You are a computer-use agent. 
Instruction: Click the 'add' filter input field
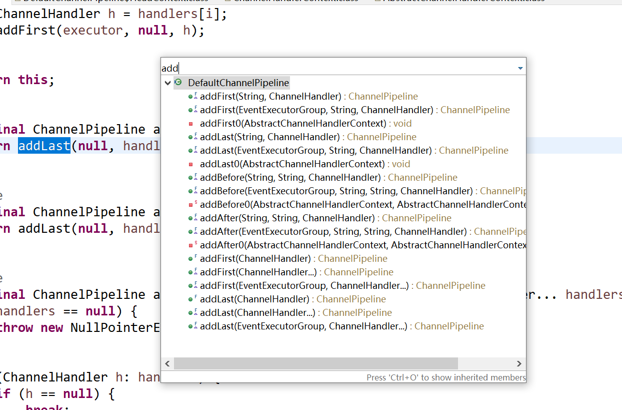[x=339, y=68]
